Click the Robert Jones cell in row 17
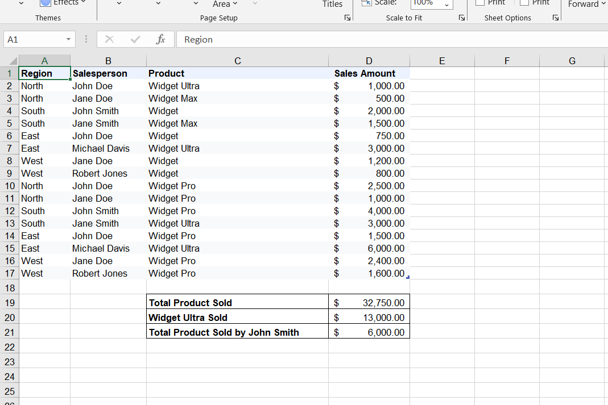Image resolution: width=608 pixels, height=405 pixels. coord(108,273)
